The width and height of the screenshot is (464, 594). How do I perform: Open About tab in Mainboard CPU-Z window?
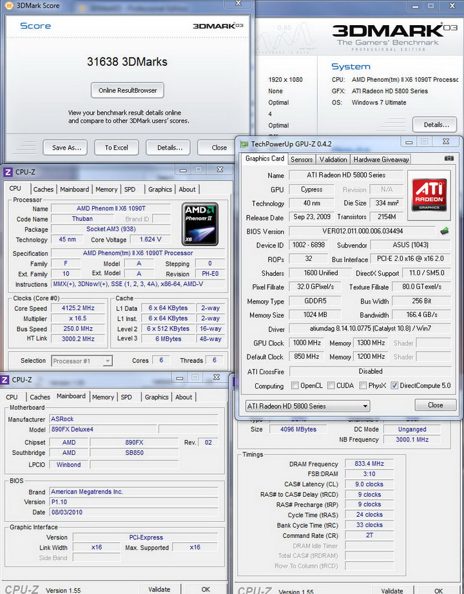point(184,397)
